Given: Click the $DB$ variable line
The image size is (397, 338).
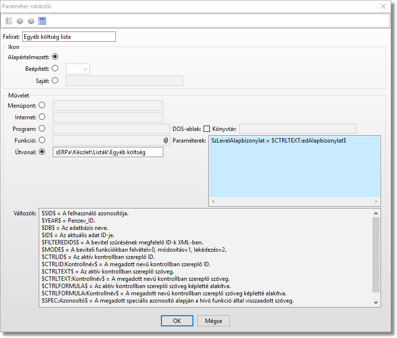Looking at the screenshot, I should tap(75, 228).
